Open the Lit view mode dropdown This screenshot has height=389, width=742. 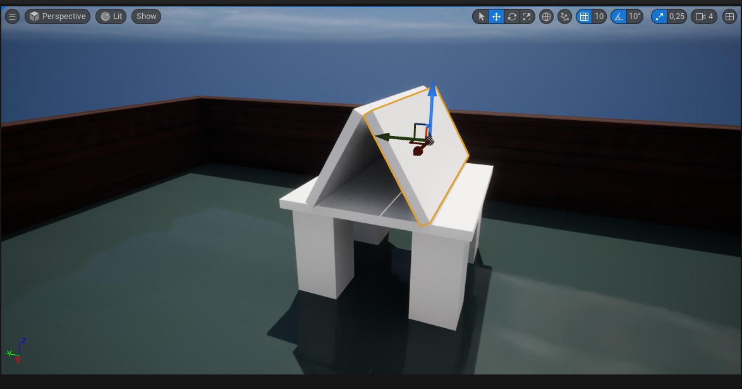click(111, 16)
